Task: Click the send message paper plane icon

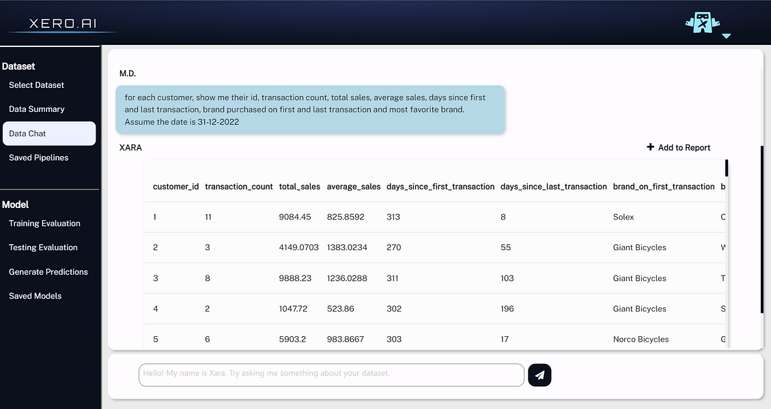Action: pos(539,374)
